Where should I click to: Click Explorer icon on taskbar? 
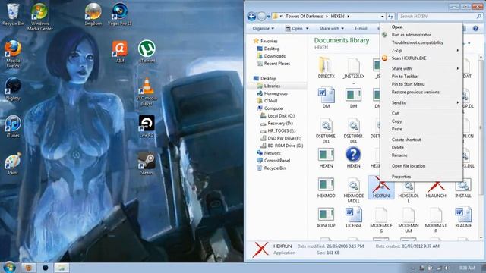(x=62, y=268)
